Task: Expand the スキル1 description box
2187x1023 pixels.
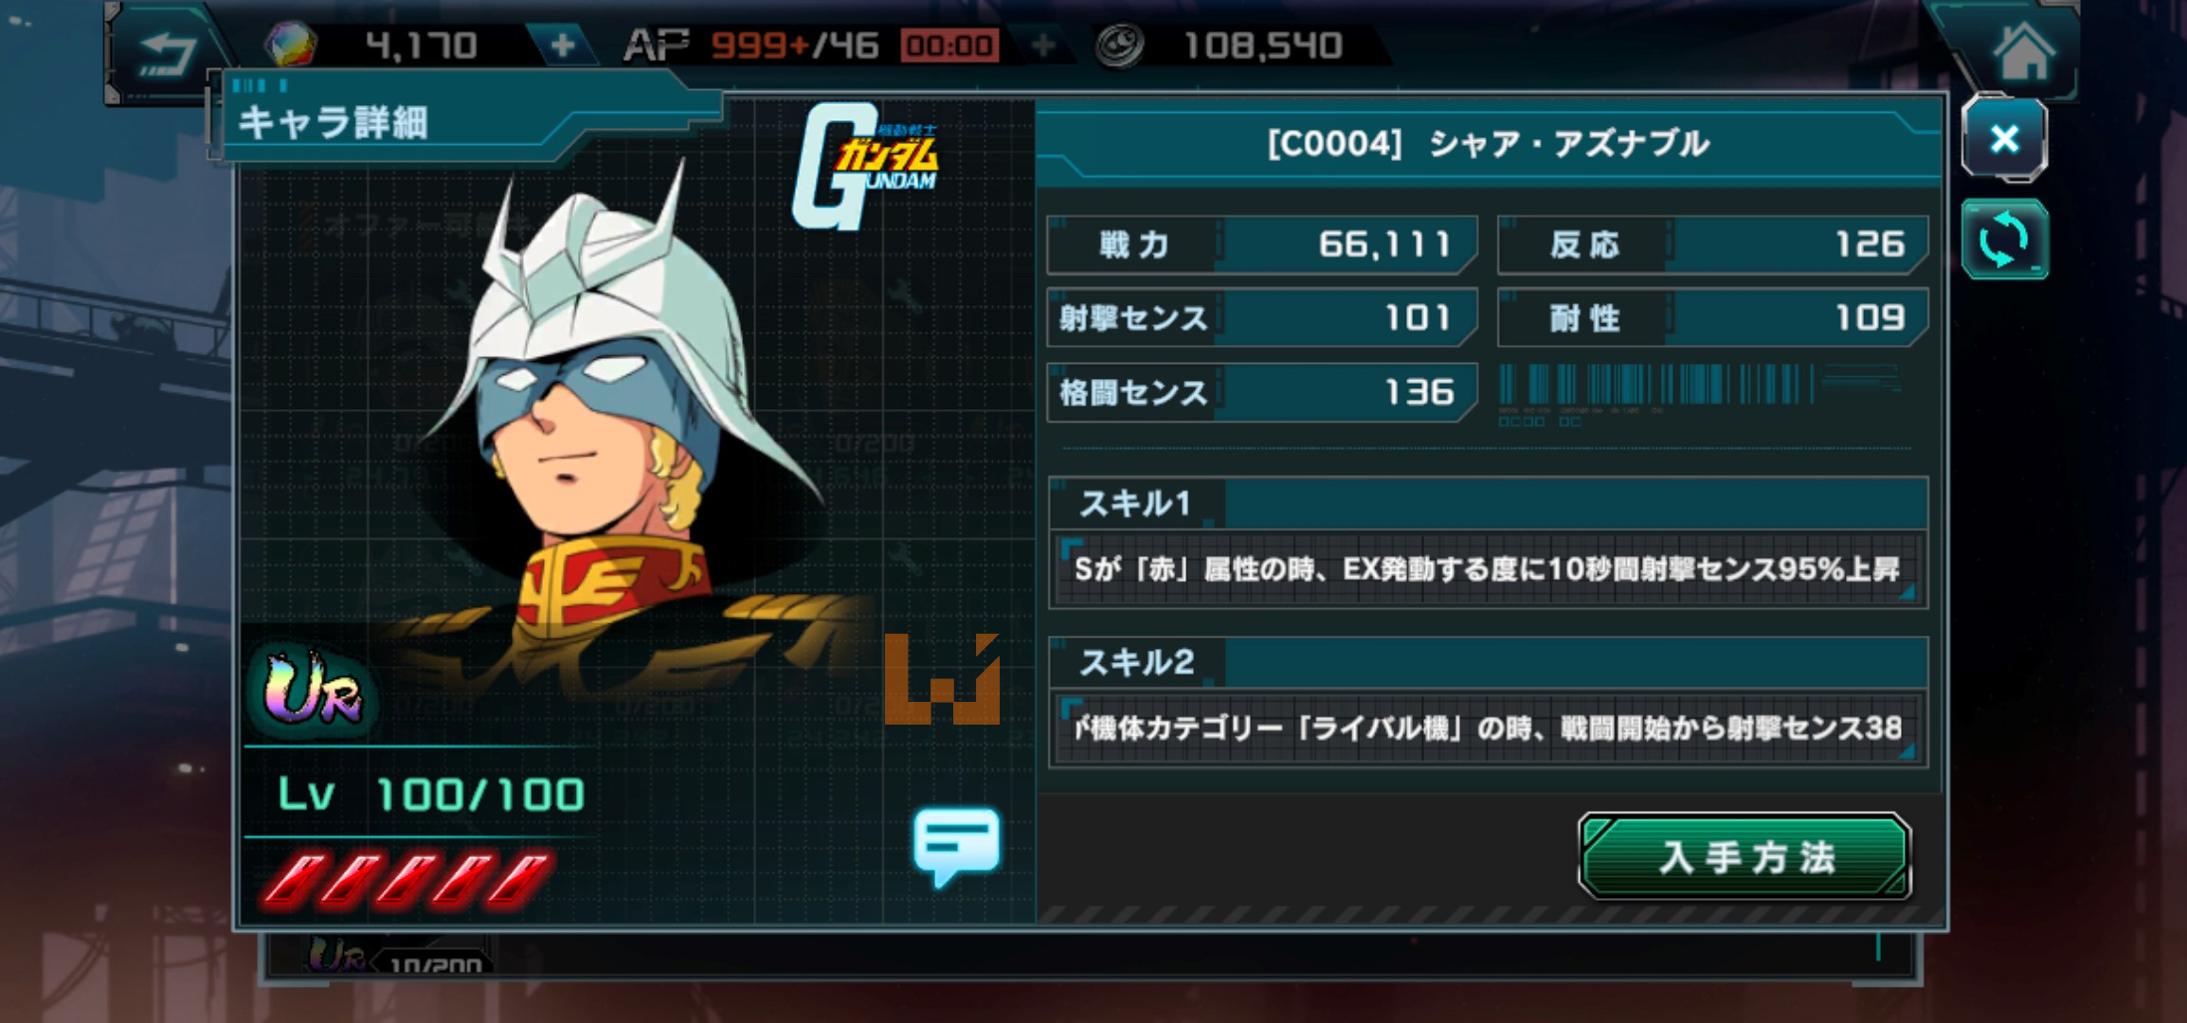Action: pos(1488,569)
